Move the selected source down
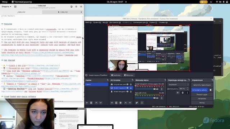Viewport: 230px width, 129px height. (130, 103)
